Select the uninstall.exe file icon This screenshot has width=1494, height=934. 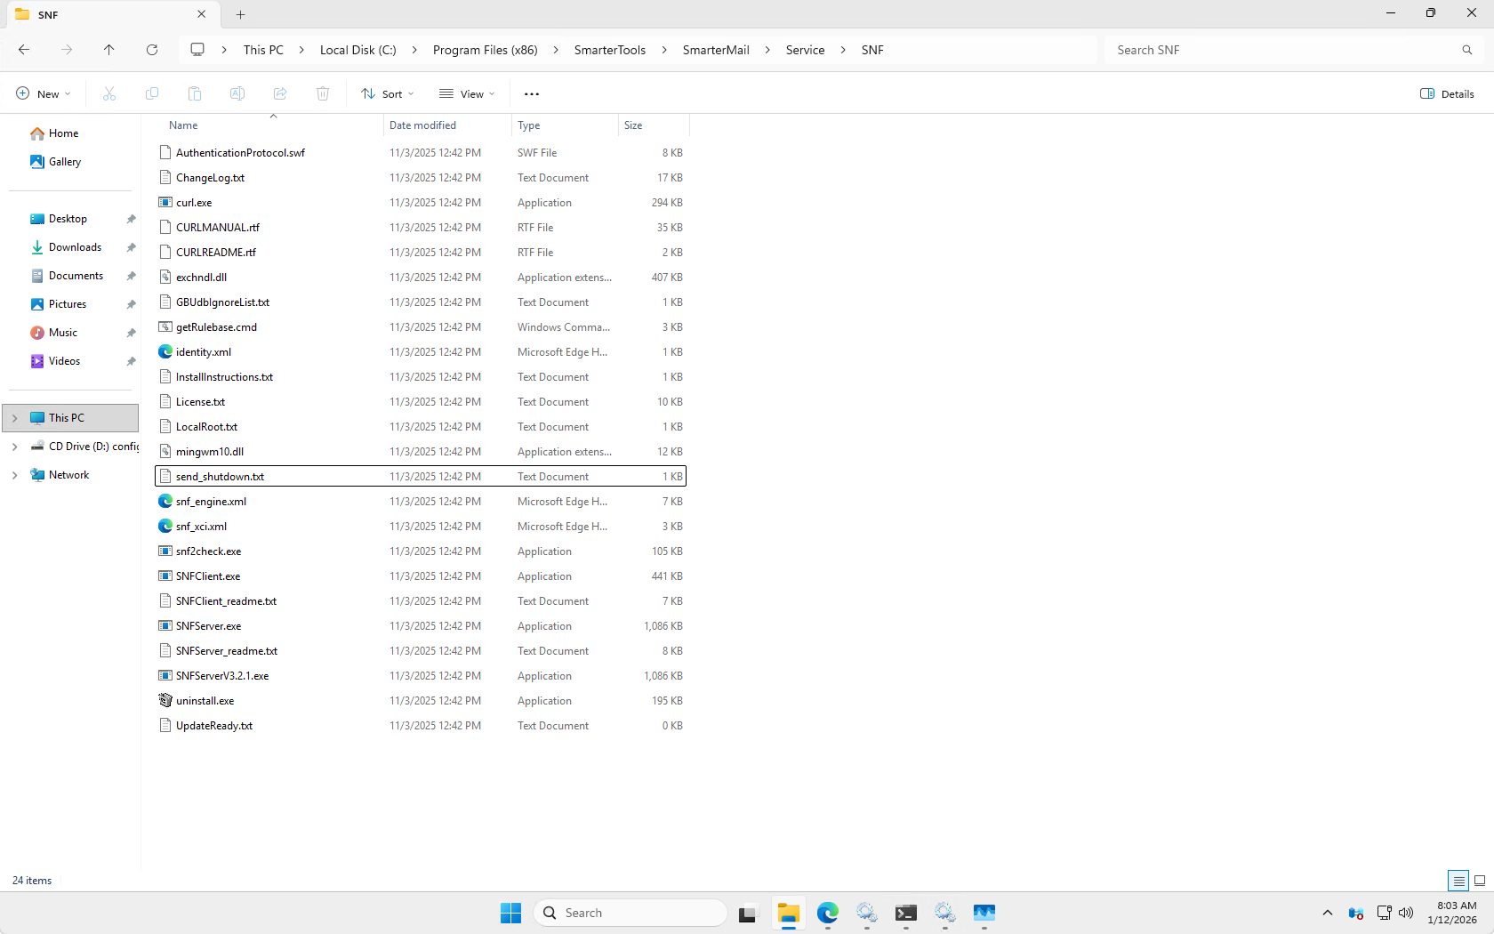click(x=165, y=701)
